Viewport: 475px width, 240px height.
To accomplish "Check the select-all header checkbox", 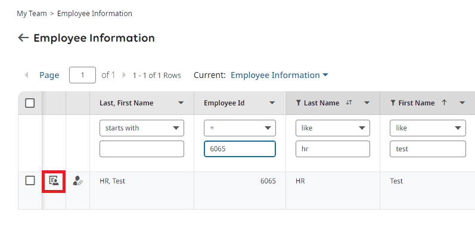I will point(30,103).
